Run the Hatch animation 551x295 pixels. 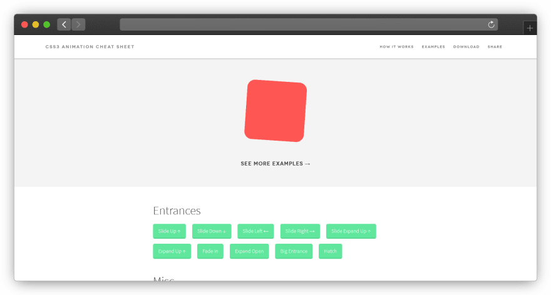click(331, 251)
